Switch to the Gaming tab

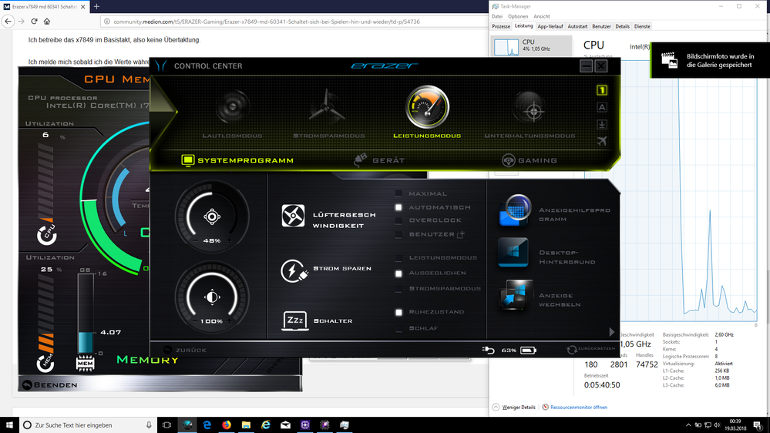pos(530,160)
